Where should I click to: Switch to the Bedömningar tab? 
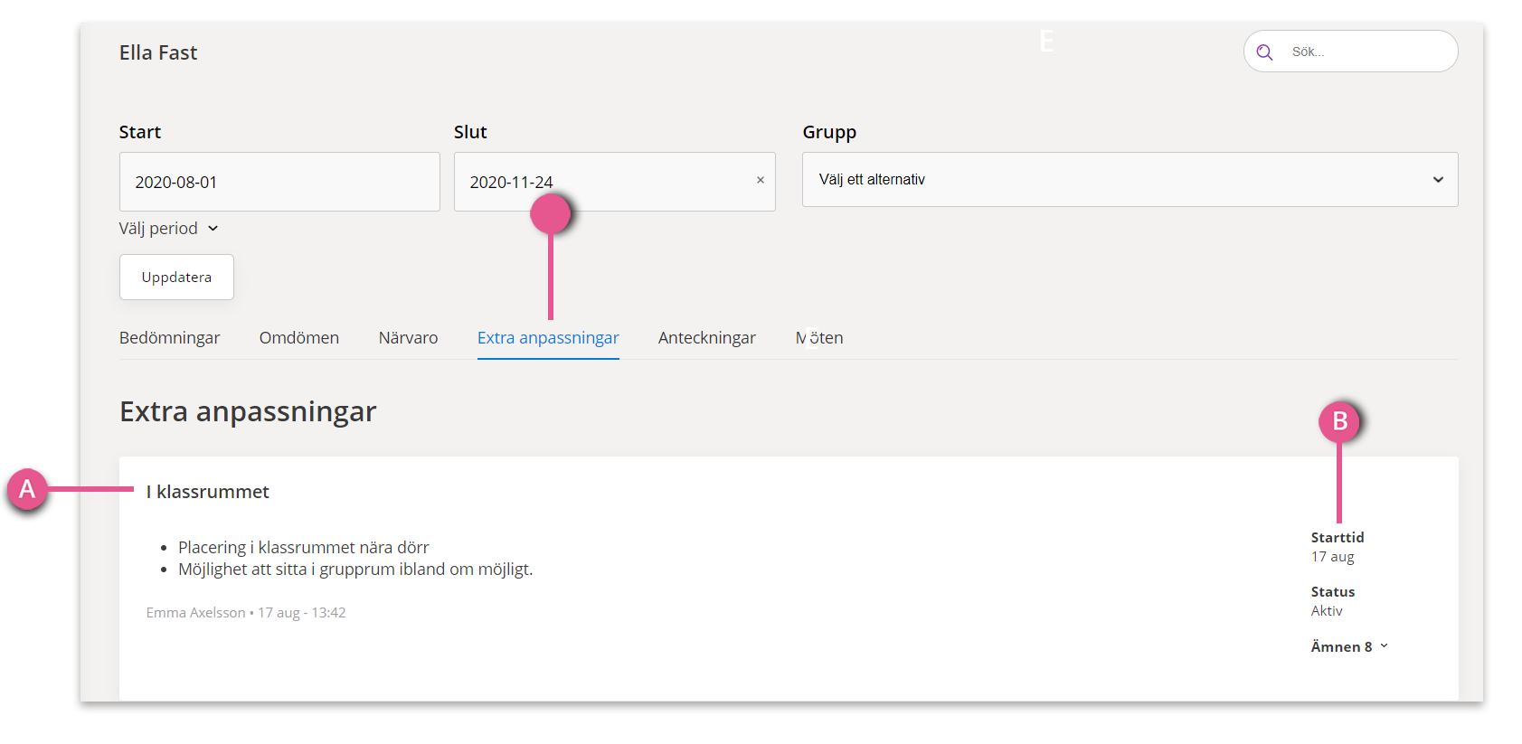169,337
